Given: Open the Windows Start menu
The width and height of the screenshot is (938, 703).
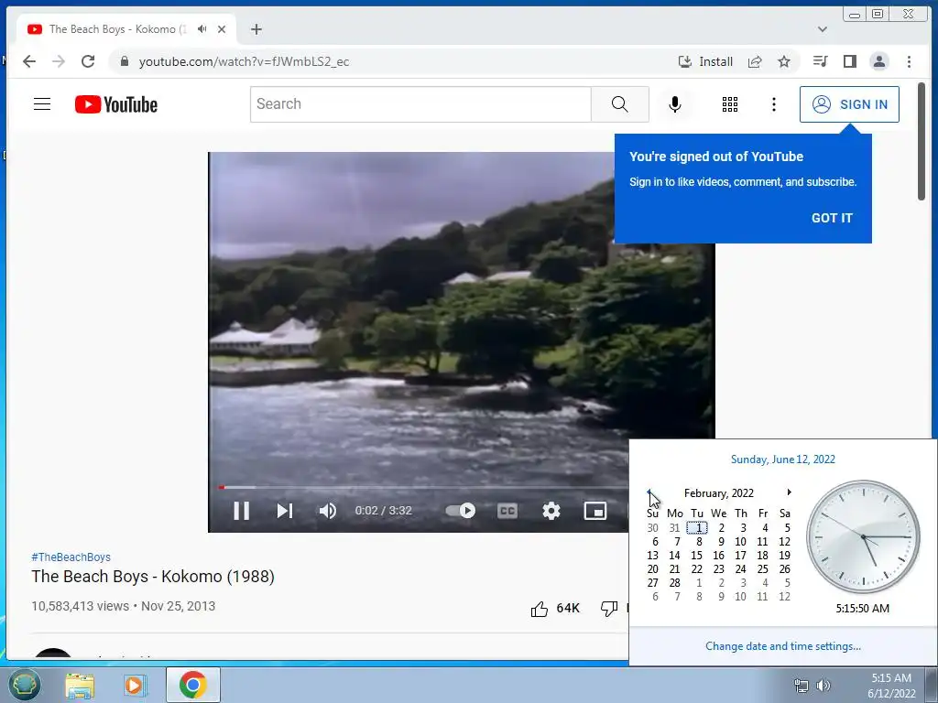Looking at the screenshot, I should pos(24,685).
